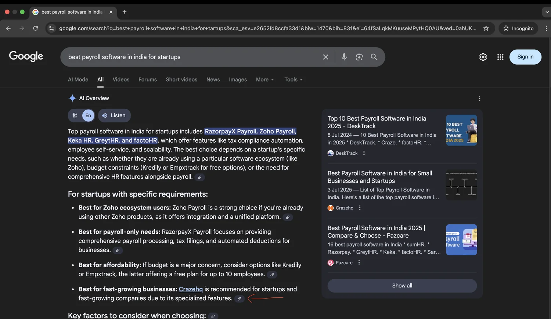Start voice search with microphone icon

click(x=344, y=57)
